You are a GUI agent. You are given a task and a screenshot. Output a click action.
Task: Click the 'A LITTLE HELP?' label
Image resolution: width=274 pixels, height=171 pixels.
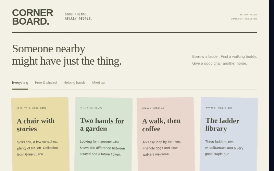click(x=91, y=108)
